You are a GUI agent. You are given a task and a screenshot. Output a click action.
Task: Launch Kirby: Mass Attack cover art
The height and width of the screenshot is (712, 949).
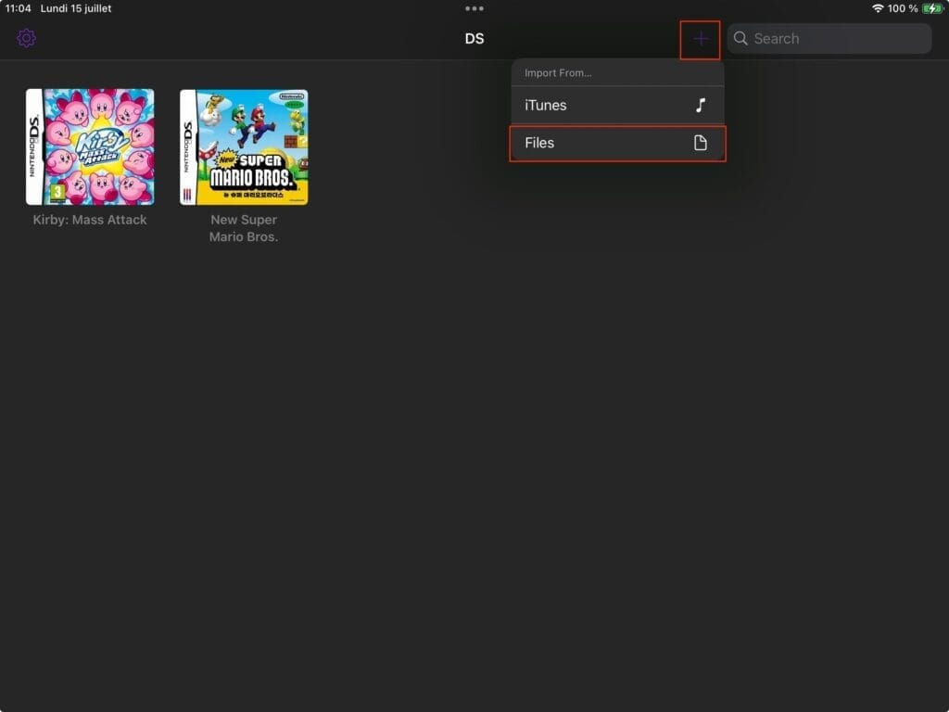(x=90, y=146)
